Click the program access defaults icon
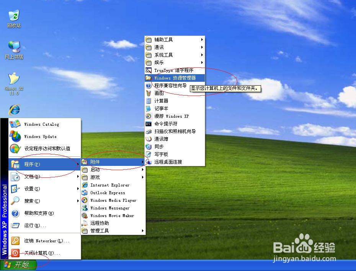 click(15, 149)
